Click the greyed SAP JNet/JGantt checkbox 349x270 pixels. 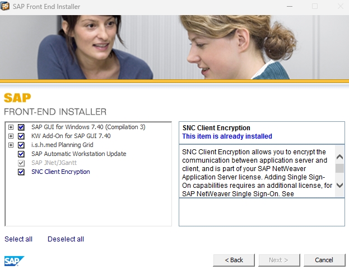click(x=21, y=163)
